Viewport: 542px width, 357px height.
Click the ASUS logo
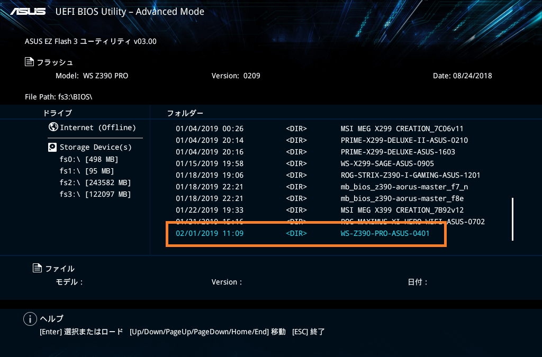click(28, 12)
